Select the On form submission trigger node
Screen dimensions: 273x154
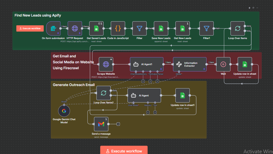click(x=53, y=28)
